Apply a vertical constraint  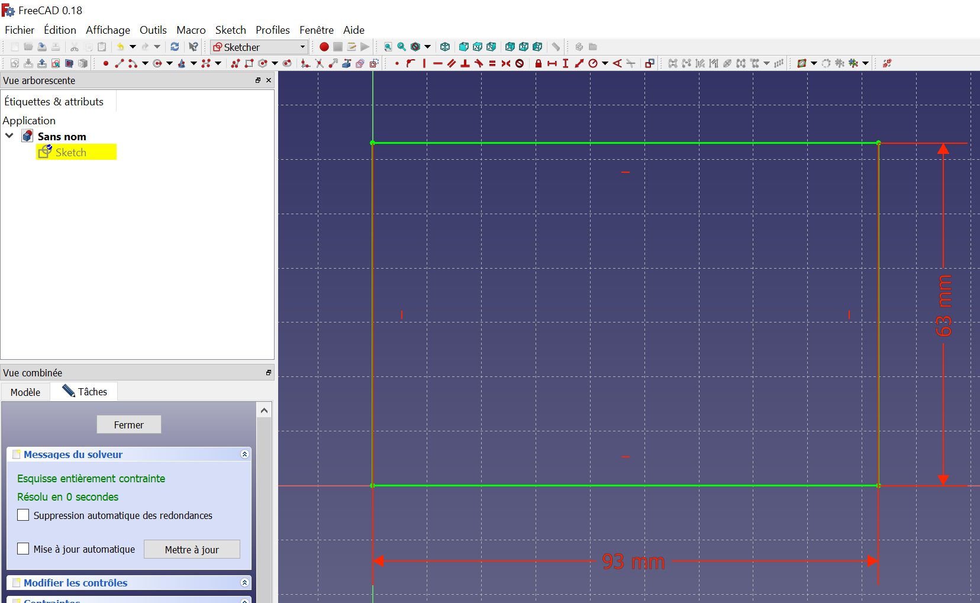[x=424, y=63]
